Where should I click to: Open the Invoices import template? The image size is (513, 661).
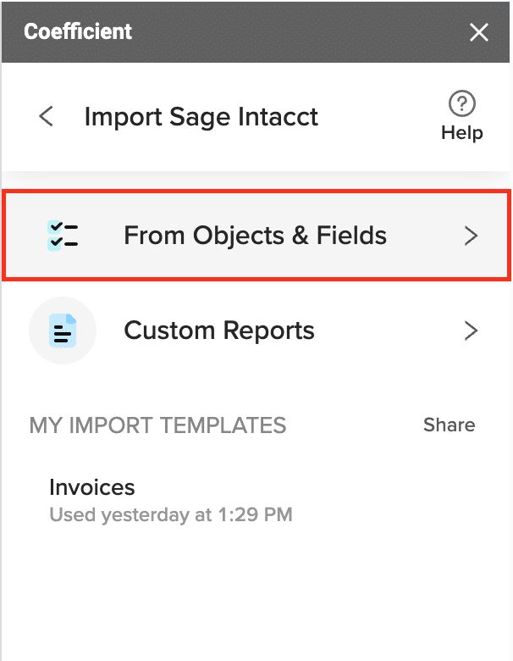[92, 487]
